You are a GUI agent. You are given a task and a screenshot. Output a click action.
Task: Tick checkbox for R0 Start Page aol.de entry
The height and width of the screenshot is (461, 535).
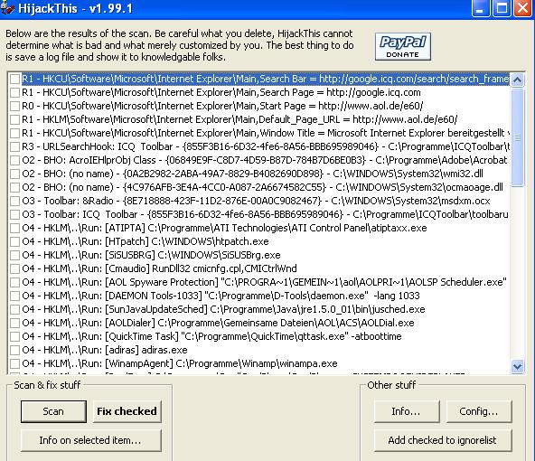tap(14, 106)
